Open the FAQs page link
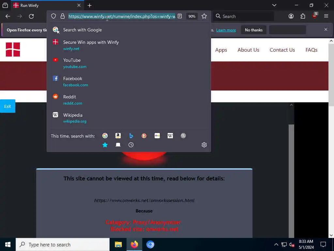The image size is (334, 251). point(311,50)
